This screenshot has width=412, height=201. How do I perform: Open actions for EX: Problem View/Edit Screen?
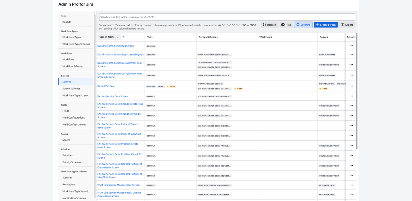tap(351, 155)
